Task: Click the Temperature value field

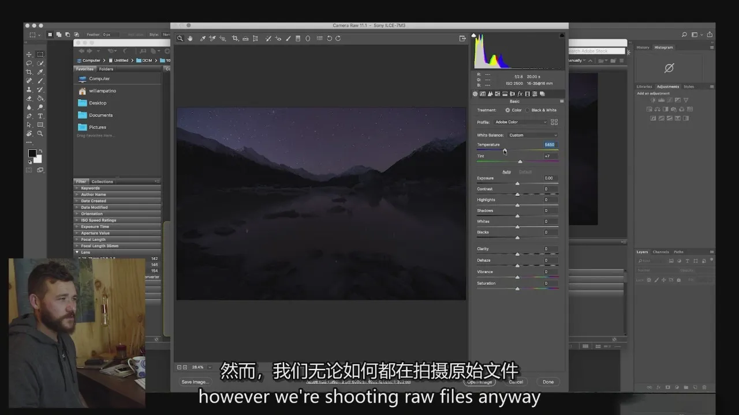Action: click(x=550, y=145)
